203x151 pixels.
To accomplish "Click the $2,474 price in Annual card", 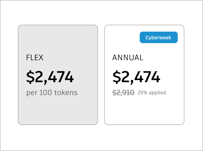I will pos(136,77).
